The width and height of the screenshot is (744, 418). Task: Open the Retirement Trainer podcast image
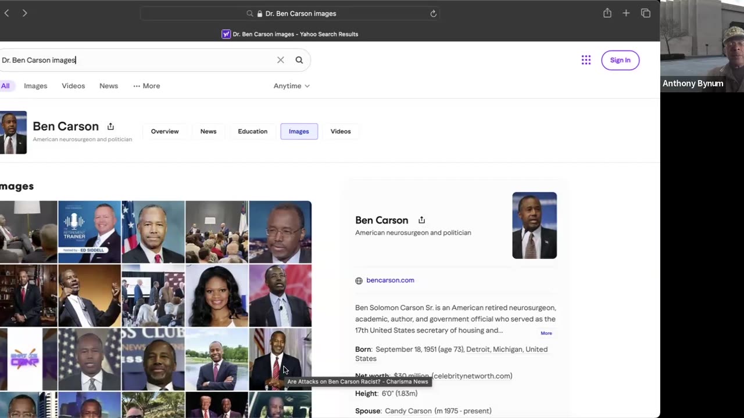tap(90, 232)
